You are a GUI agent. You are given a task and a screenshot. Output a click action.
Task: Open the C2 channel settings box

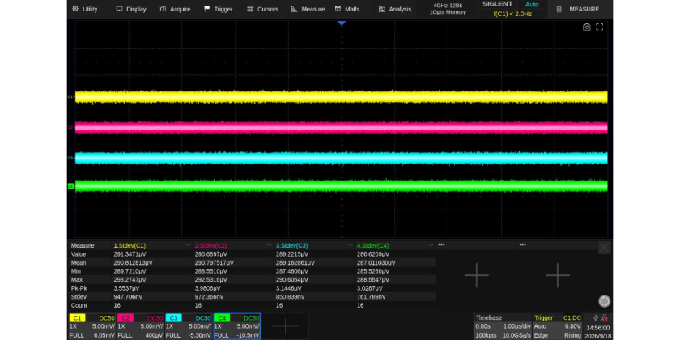[x=140, y=326]
